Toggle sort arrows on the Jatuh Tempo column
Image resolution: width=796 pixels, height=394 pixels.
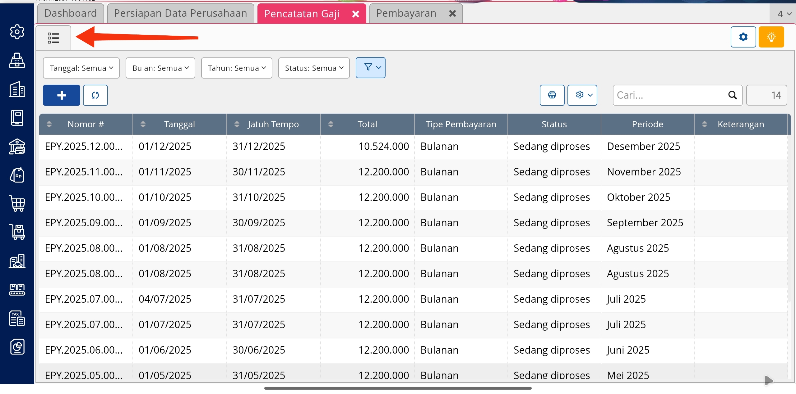coord(237,124)
